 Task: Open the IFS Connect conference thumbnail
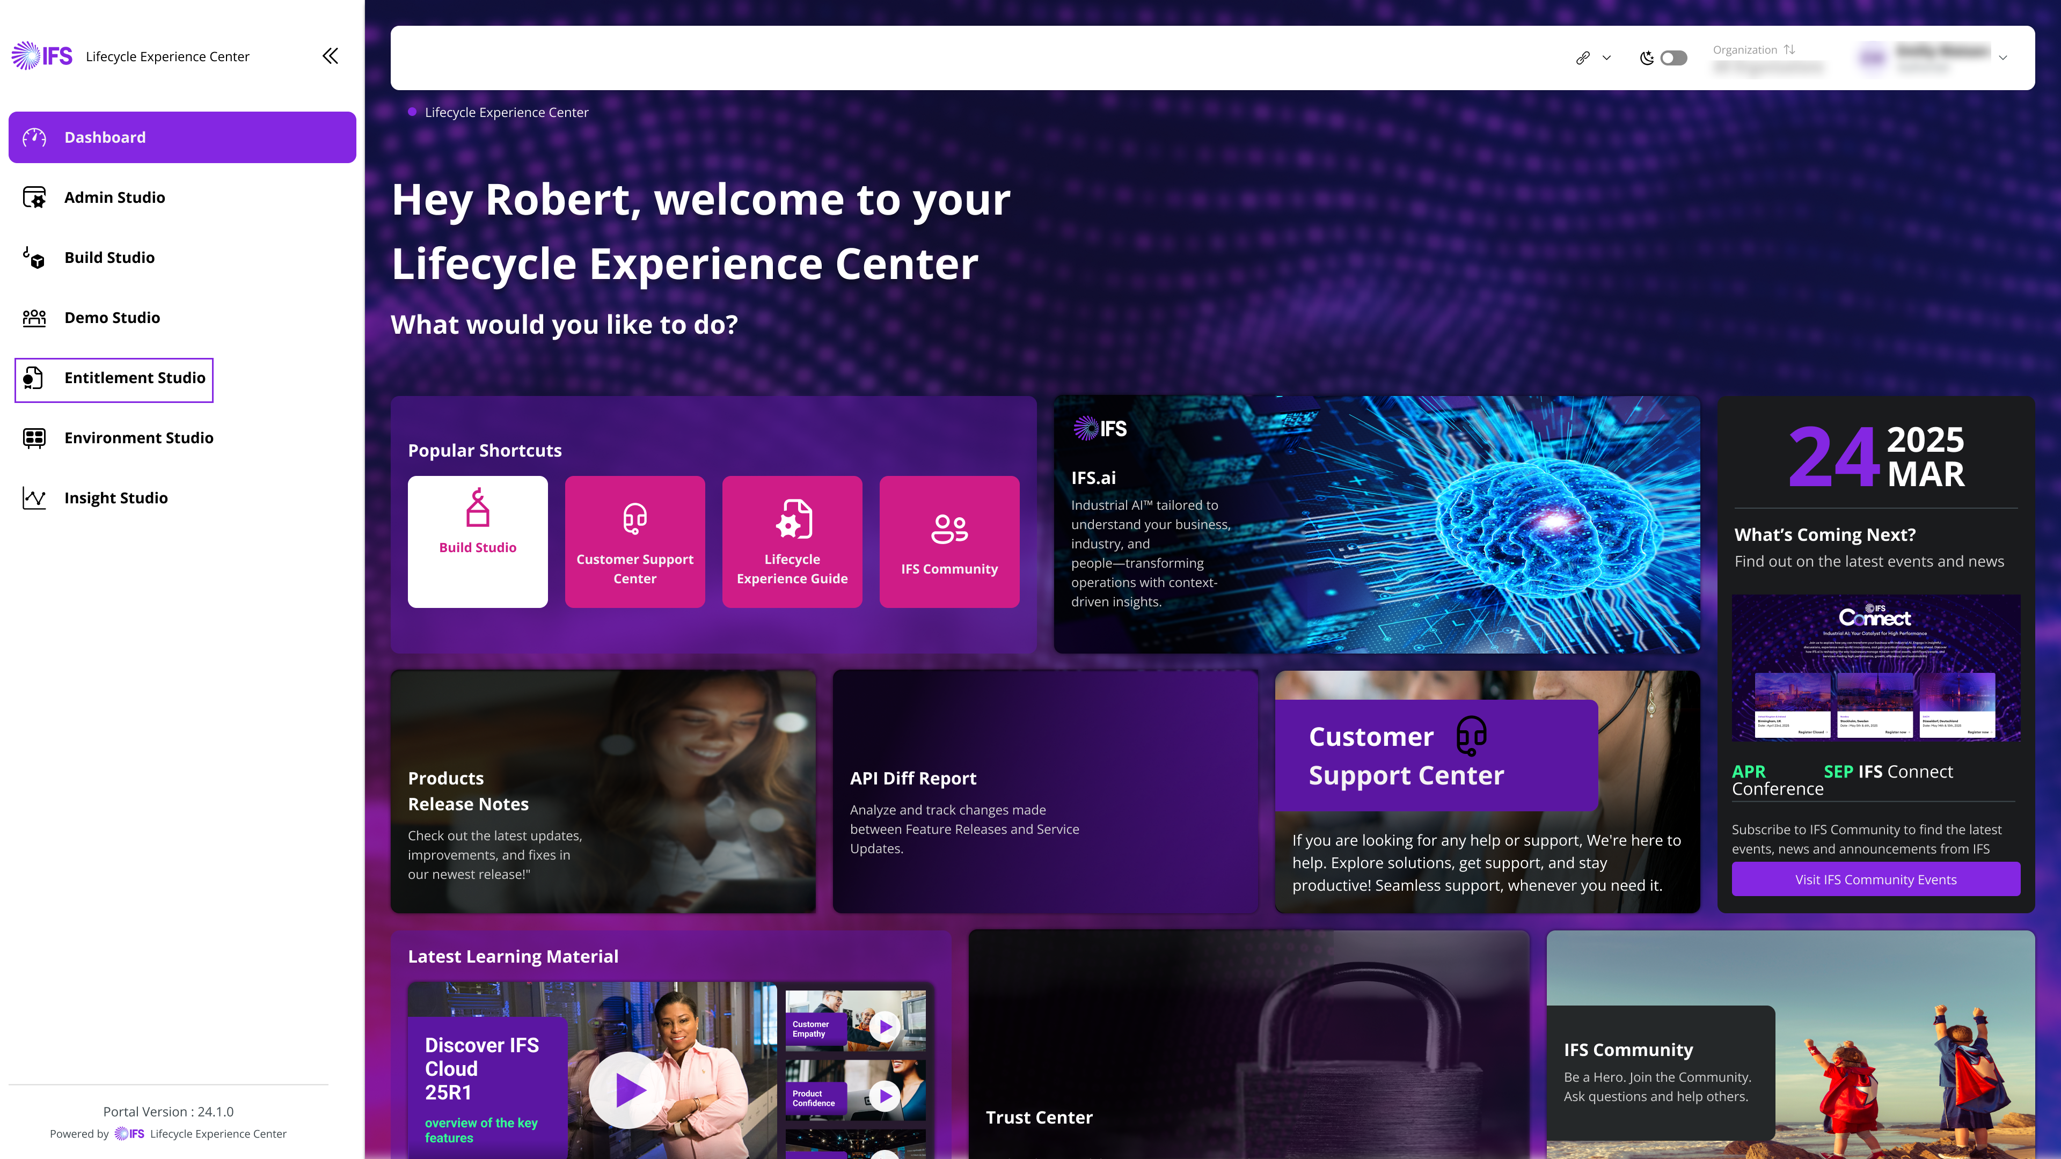pyautogui.click(x=1875, y=667)
